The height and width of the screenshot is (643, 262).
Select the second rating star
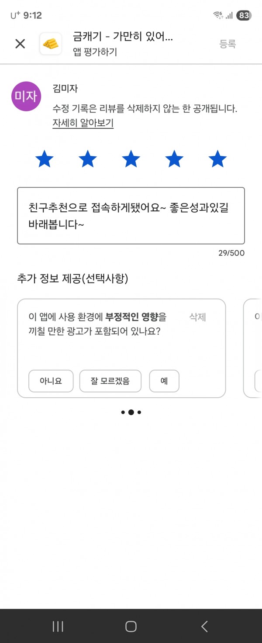88,159
